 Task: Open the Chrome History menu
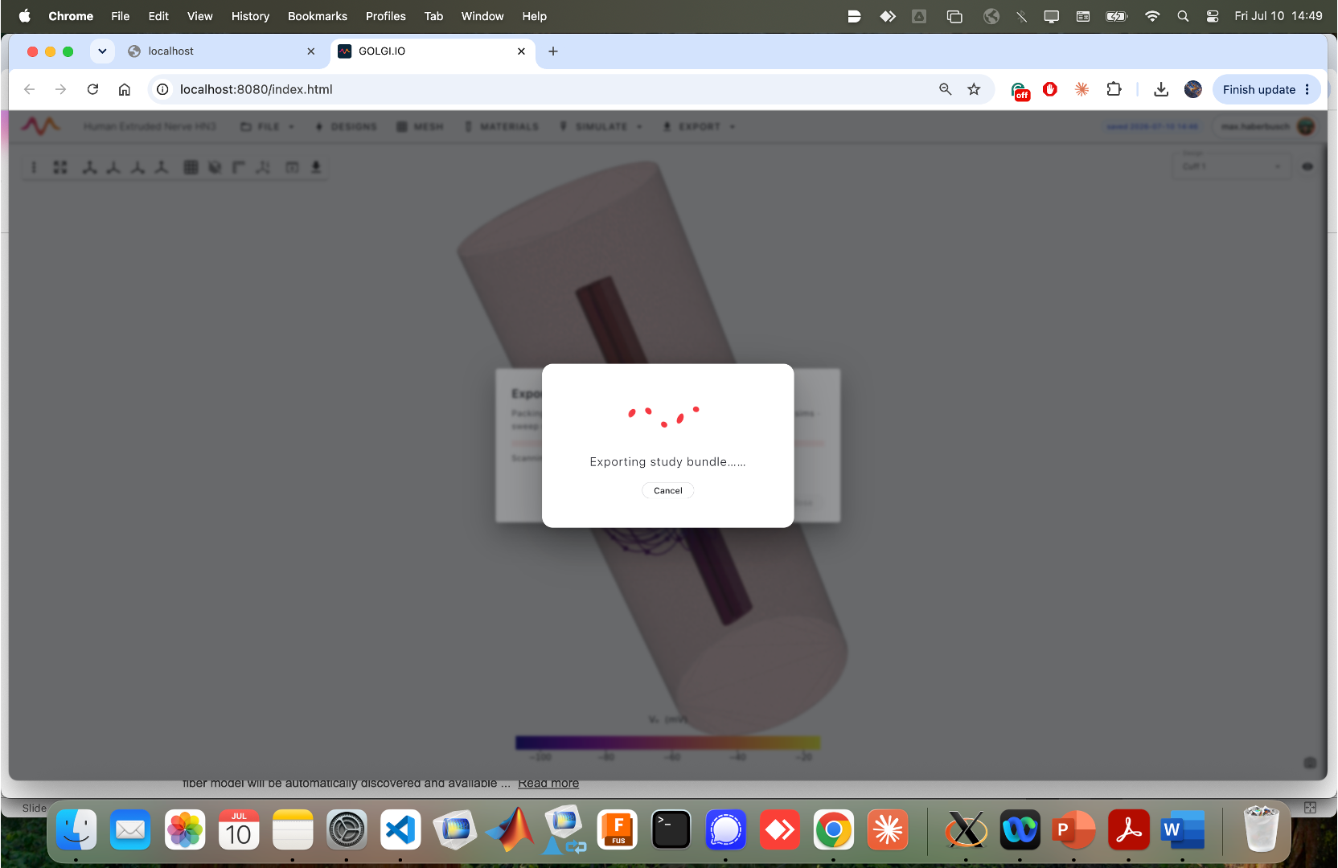point(250,16)
